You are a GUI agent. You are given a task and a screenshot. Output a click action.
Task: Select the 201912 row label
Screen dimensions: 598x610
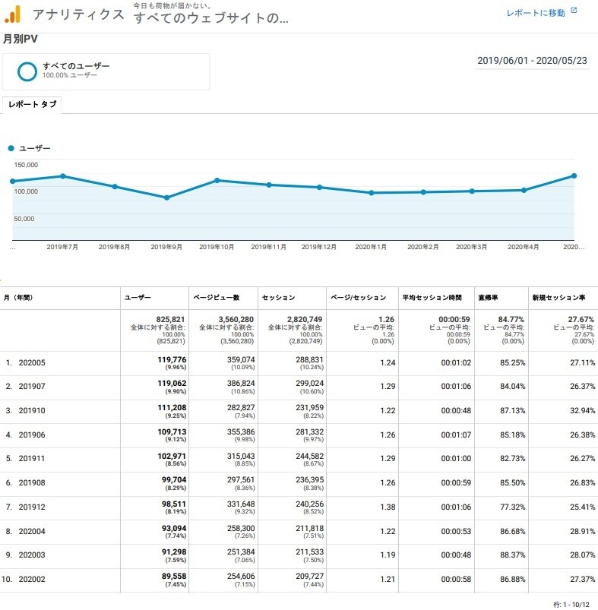(x=32, y=507)
